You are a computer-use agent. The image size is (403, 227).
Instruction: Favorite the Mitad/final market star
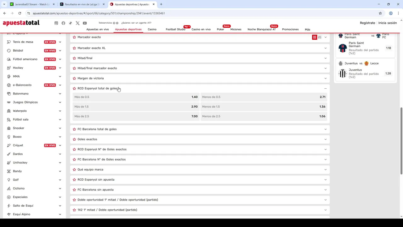[74, 58]
